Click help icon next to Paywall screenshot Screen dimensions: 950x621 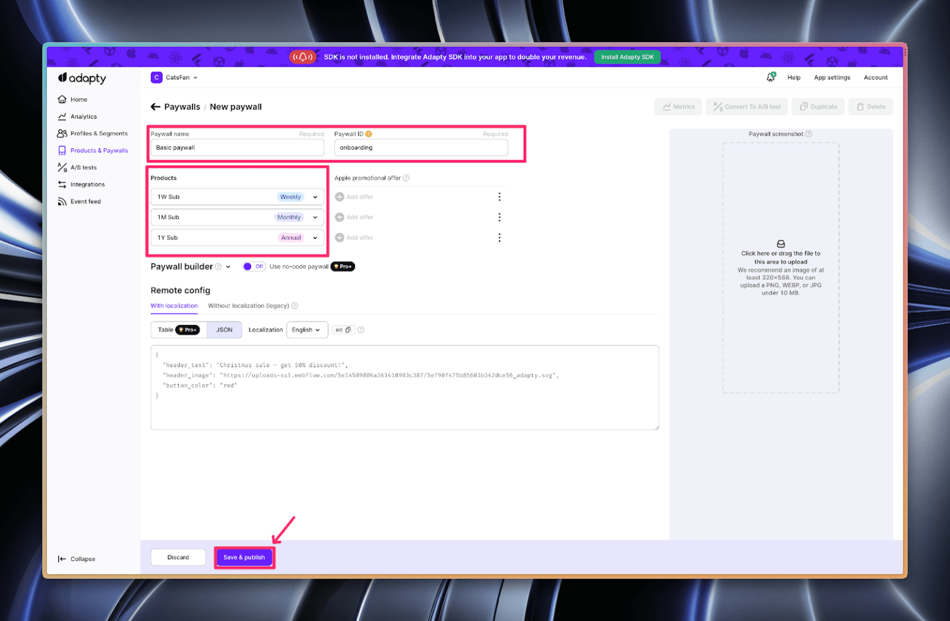pyautogui.click(x=808, y=134)
